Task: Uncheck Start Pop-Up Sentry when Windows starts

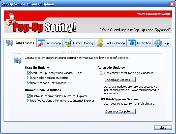Action: click(x=29, y=73)
